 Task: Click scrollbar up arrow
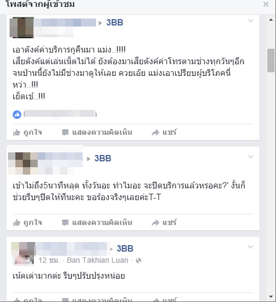point(271,20)
